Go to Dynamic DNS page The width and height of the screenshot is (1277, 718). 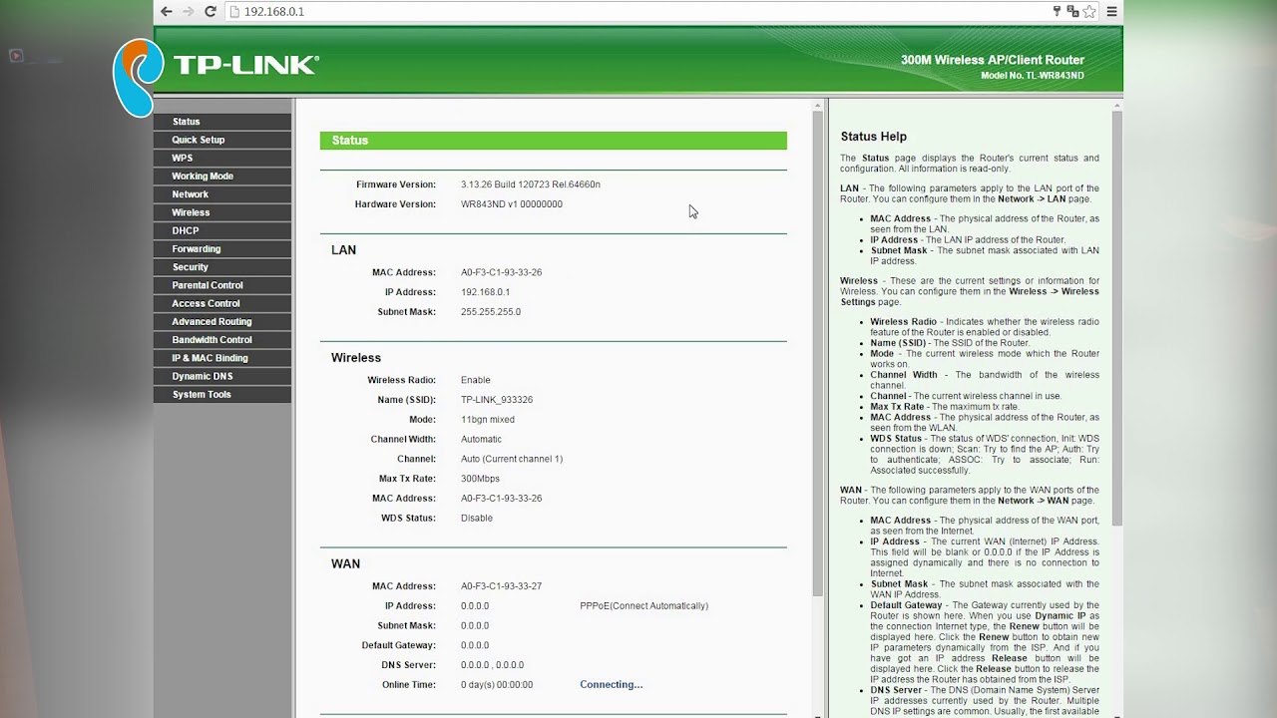click(222, 376)
